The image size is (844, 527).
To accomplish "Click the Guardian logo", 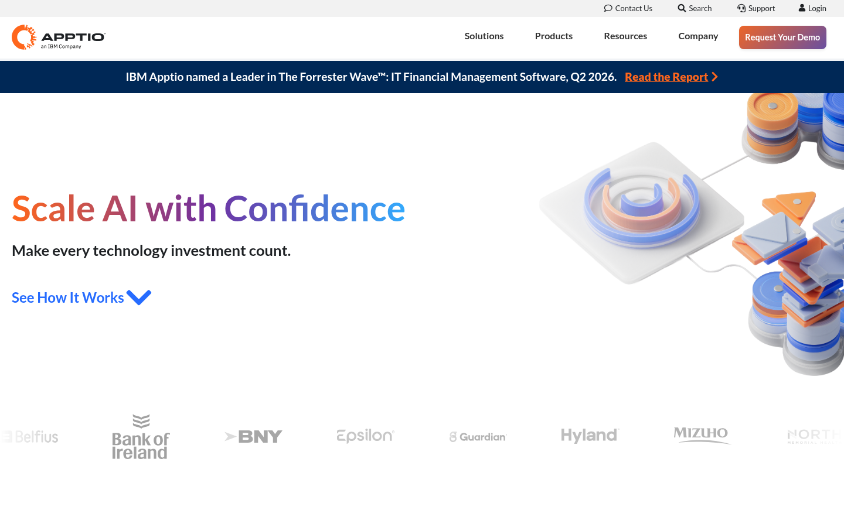I will click(478, 437).
